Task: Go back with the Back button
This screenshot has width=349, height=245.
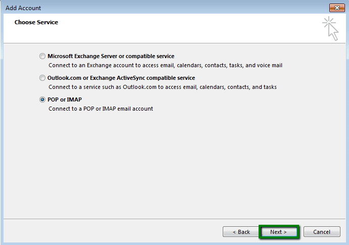Action: tap(241, 232)
